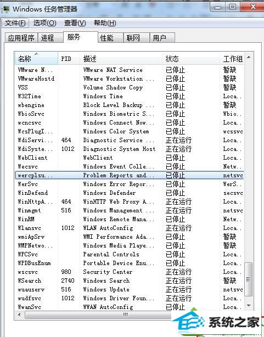Viewport: 264px width, 337px height.
Task: Select the WdiServi... service row
Action: [130, 141]
